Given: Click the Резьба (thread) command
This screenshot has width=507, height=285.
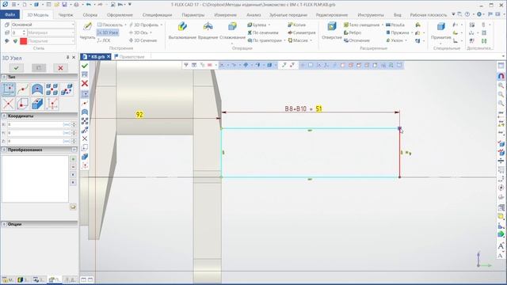Looking at the screenshot, I should (395, 25).
